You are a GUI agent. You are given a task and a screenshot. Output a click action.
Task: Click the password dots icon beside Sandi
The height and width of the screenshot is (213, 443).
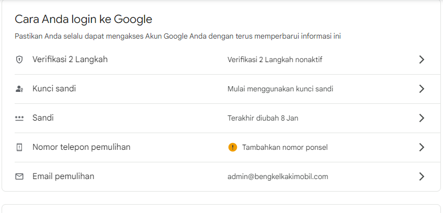click(19, 118)
